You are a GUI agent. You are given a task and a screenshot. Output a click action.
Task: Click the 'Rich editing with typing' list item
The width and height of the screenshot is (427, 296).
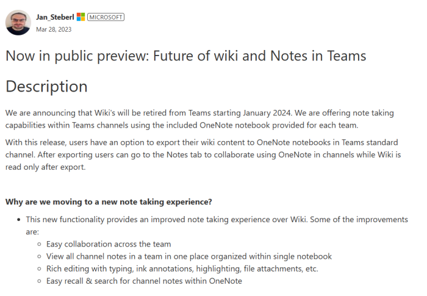(x=182, y=269)
